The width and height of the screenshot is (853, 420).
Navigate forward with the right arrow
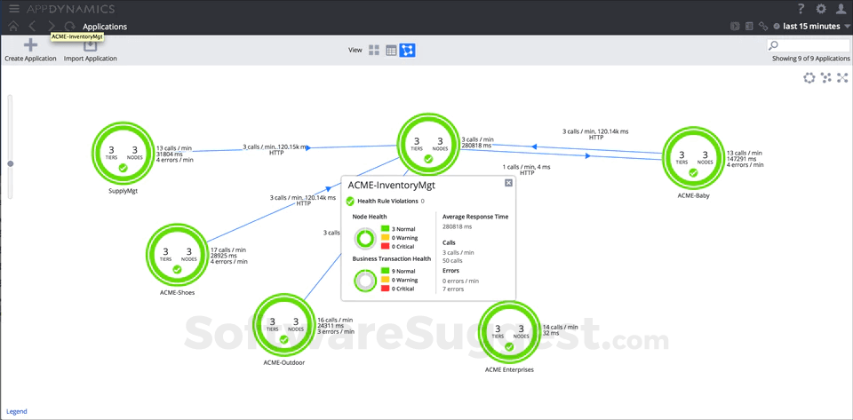[x=52, y=26]
